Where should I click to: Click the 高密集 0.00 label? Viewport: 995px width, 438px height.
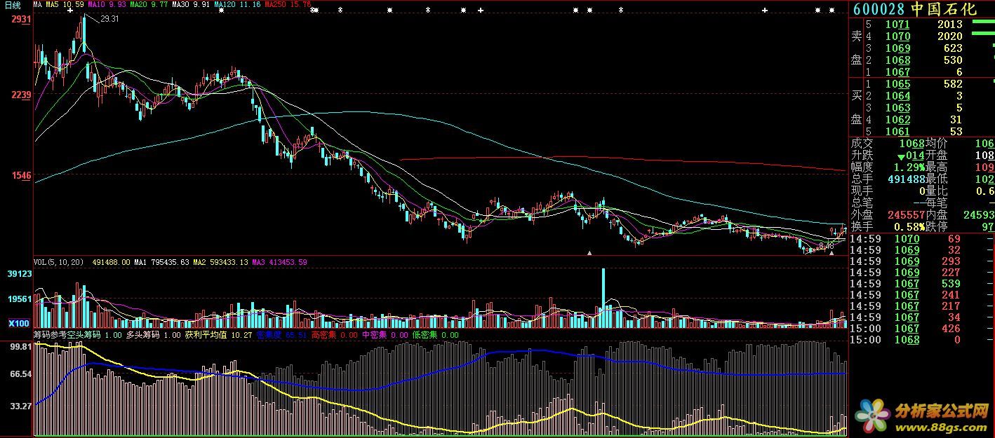334,335
